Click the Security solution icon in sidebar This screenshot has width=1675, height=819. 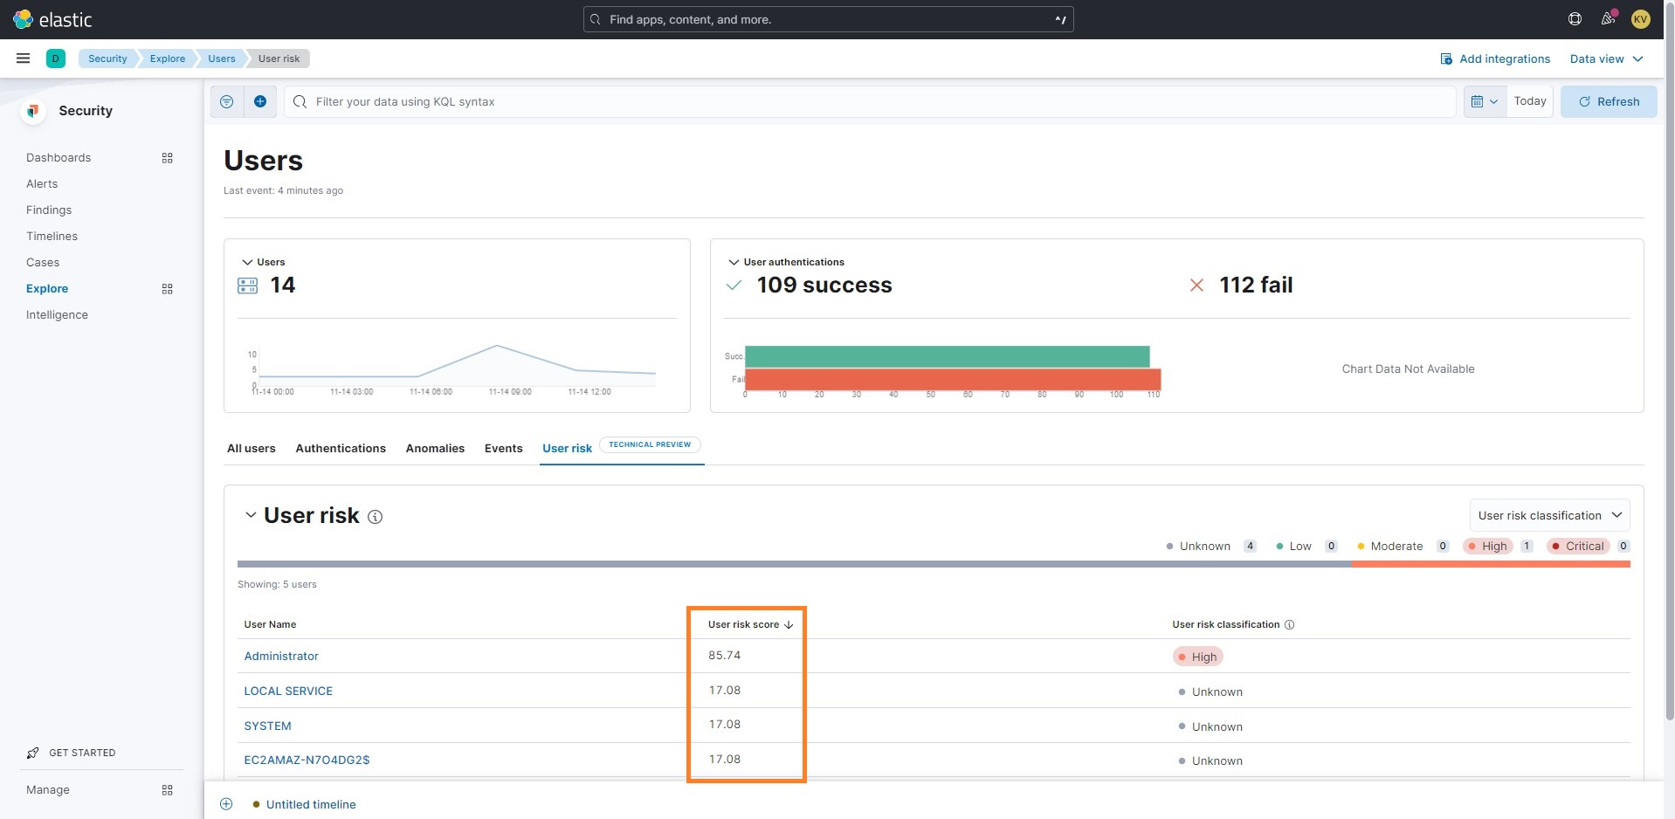[x=32, y=111]
